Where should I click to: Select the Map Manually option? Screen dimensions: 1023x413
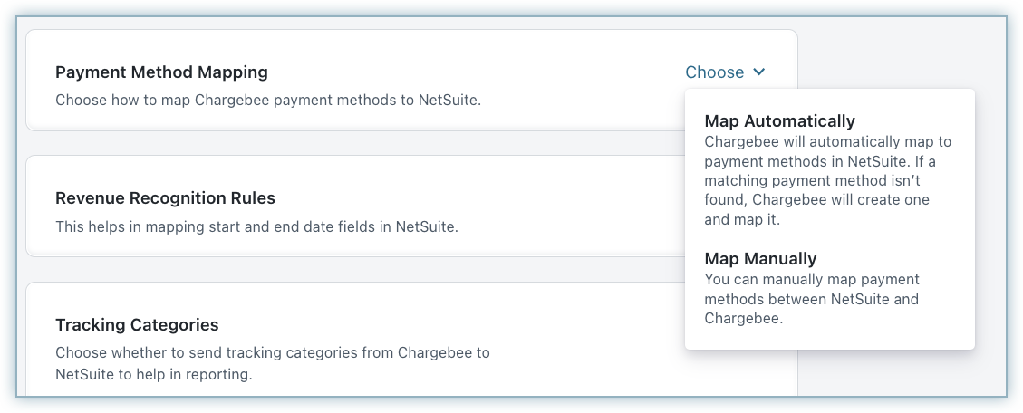tap(760, 259)
